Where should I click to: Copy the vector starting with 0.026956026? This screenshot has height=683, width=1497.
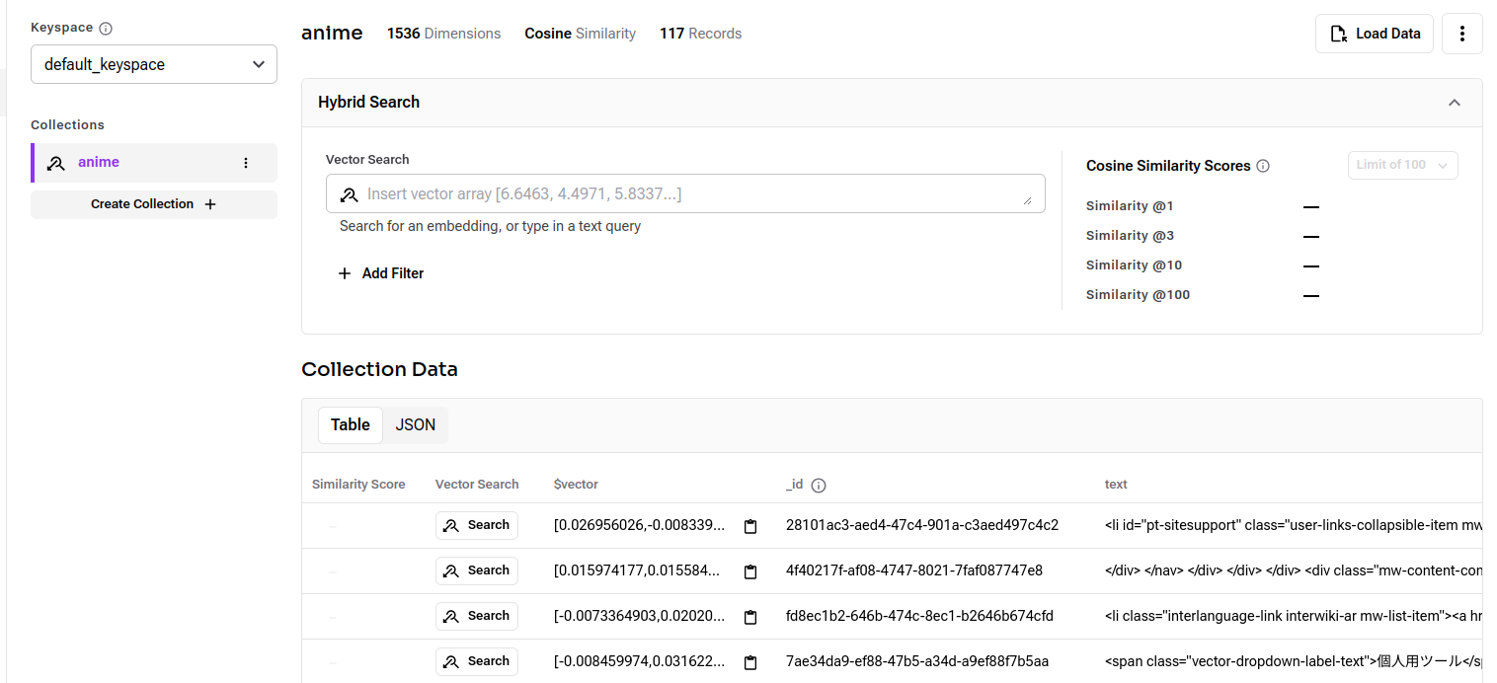[750, 526]
